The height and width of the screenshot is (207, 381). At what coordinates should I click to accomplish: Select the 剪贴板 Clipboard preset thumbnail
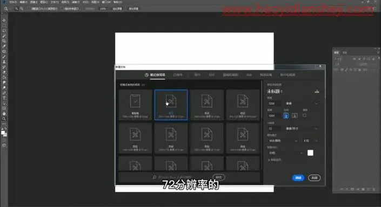[x=135, y=105]
